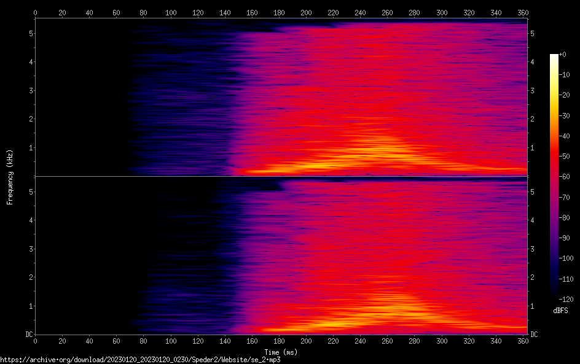Click the 0 ms marker on bottom time axis
Image resolution: width=580 pixels, height=364 pixels.
36,341
